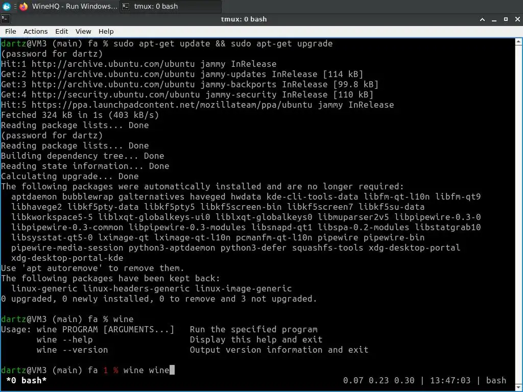Screen dimensions: 523x392
Task: Click the '0 upgraded, 0 newly installed' summary line
Action: click(159, 299)
